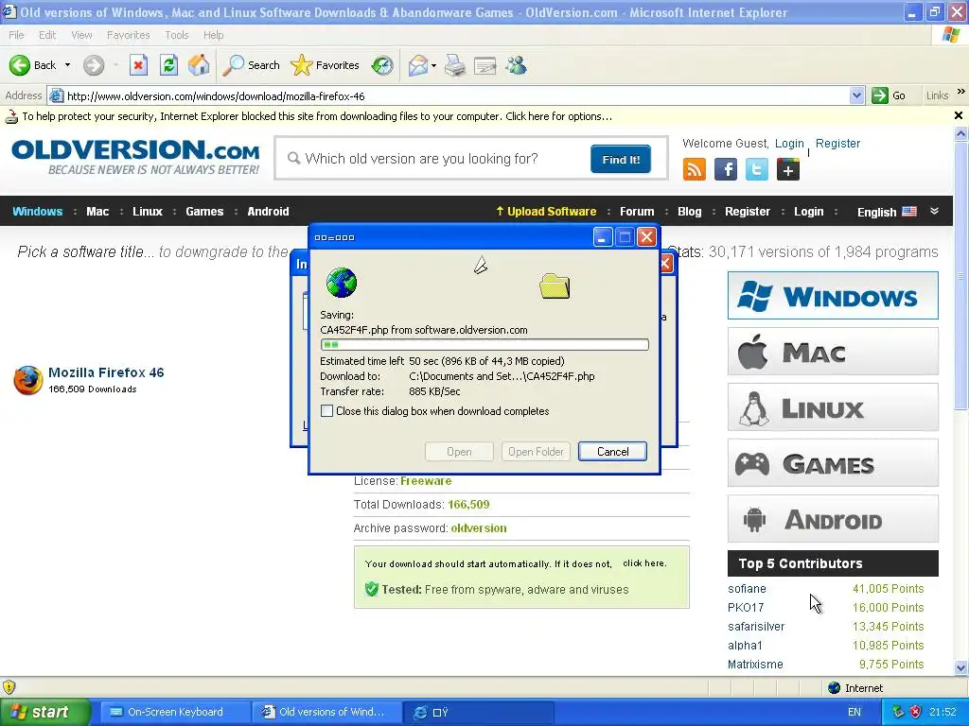Click the Edit page toolbar icon
Screen dimensions: 969x726
[485, 65]
